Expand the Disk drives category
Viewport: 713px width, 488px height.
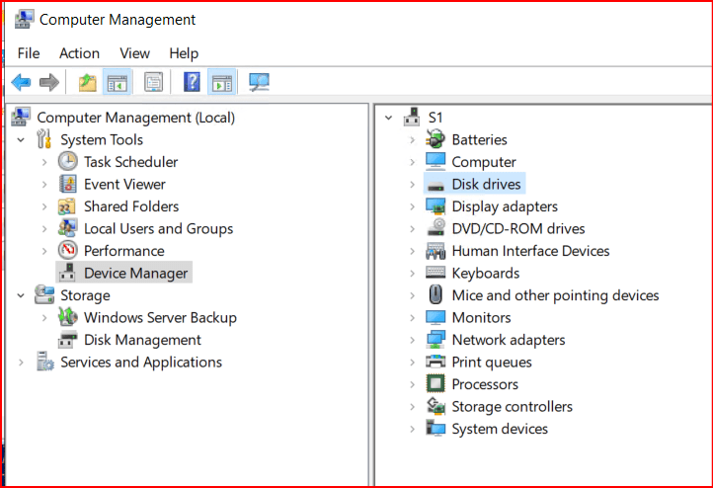point(412,185)
